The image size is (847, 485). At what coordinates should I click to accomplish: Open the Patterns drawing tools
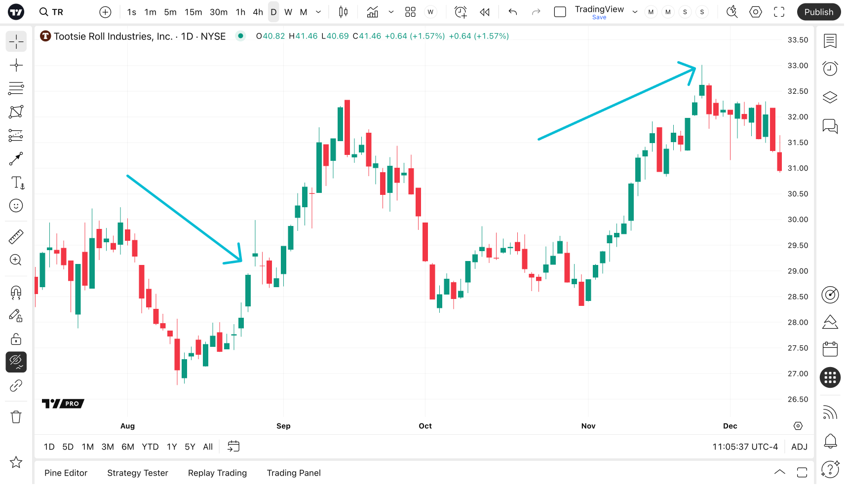point(16,112)
